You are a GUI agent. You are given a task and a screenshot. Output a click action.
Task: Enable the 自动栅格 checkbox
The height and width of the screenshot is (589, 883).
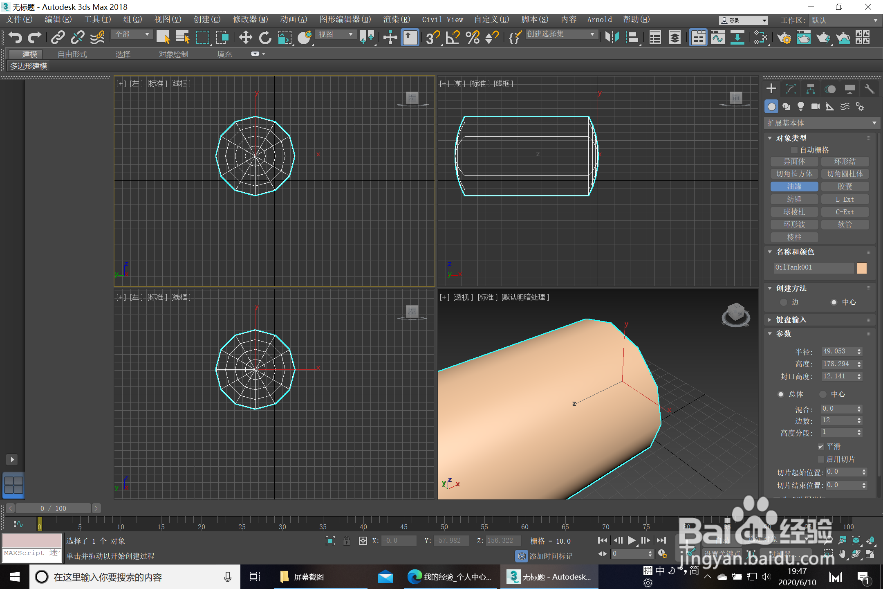click(794, 150)
